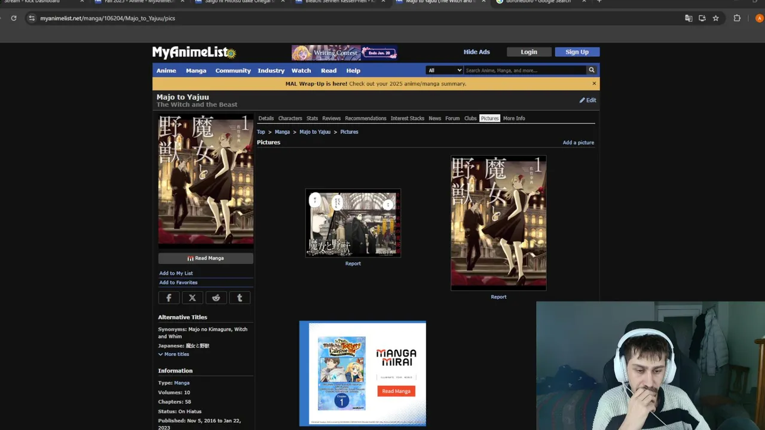Click Add to My List link
Screen dimensions: 765x430
pyautogui.click(x=176, y=273)
